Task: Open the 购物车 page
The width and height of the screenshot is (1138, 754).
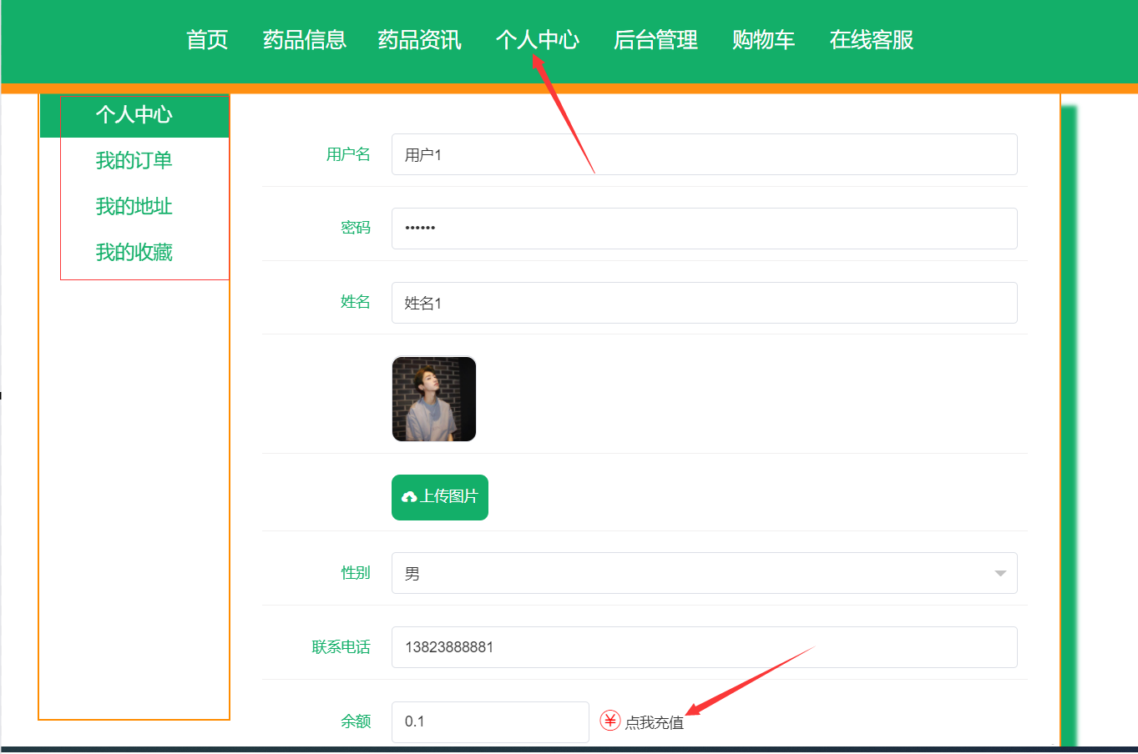Action: click(763, 40)
